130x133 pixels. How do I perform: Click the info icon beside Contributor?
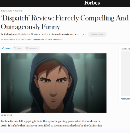(x=32, y=34)
